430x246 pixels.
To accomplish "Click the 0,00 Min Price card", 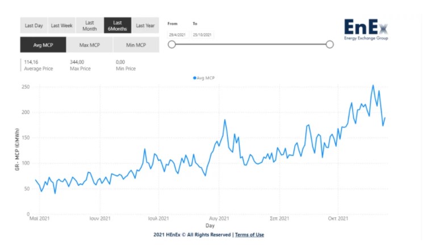I will click(x=126, y=65).
